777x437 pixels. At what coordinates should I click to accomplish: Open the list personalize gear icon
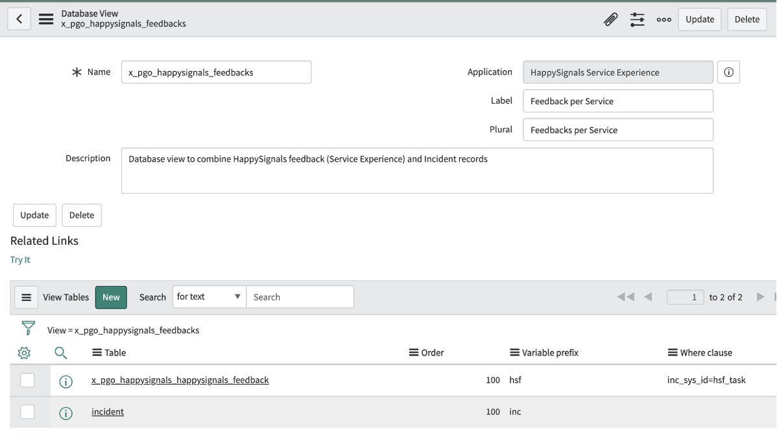24,353
